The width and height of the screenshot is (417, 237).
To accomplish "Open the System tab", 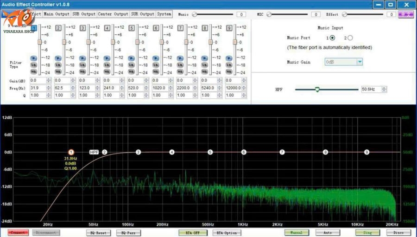I will pyautogui.click(x=164, y=14).
